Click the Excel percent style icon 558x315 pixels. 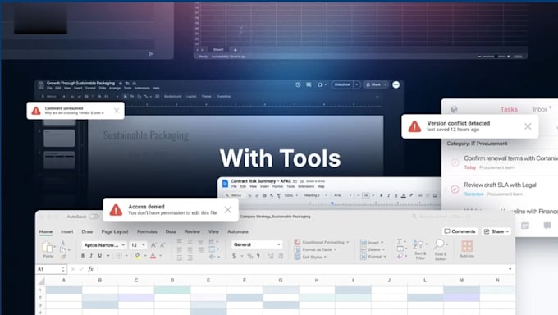tap(249, 256)
